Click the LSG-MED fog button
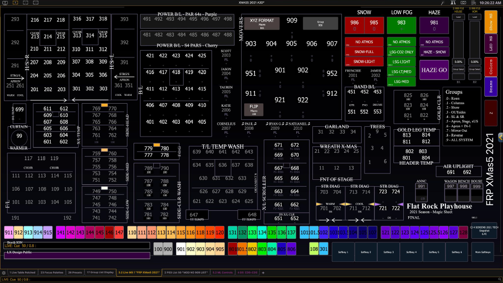 click(401, 82)
